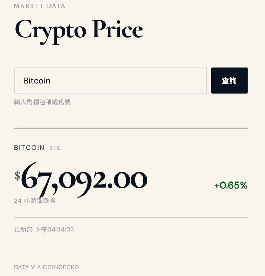Click the dark divider line under search

click(x=131, y=128)
